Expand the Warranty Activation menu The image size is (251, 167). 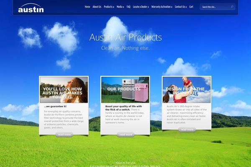point(161,7)
